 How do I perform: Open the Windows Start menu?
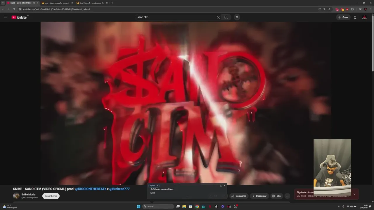click(138, 206)
